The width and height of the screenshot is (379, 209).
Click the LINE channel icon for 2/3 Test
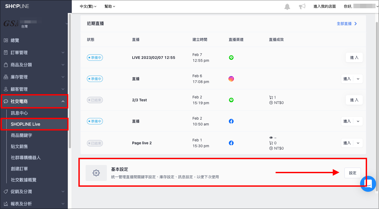tap(231, 100)
